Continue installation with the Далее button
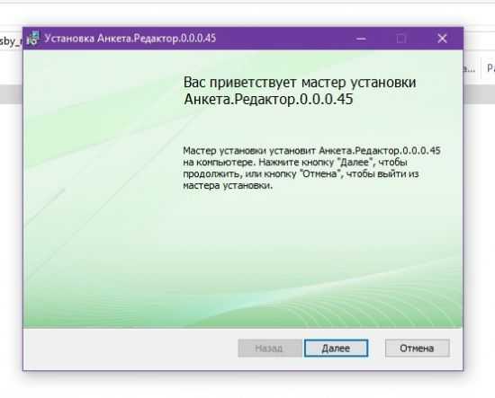495x398 pixels. click(336, 349)
